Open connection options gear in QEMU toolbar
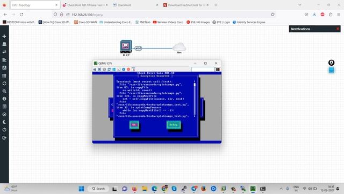The width and height of the screenshot is (344, 194). click(x=104, y=70)
